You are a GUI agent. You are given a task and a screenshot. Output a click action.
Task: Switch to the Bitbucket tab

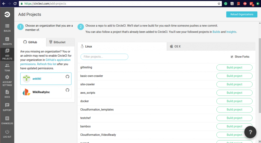[x=57, y=42]
